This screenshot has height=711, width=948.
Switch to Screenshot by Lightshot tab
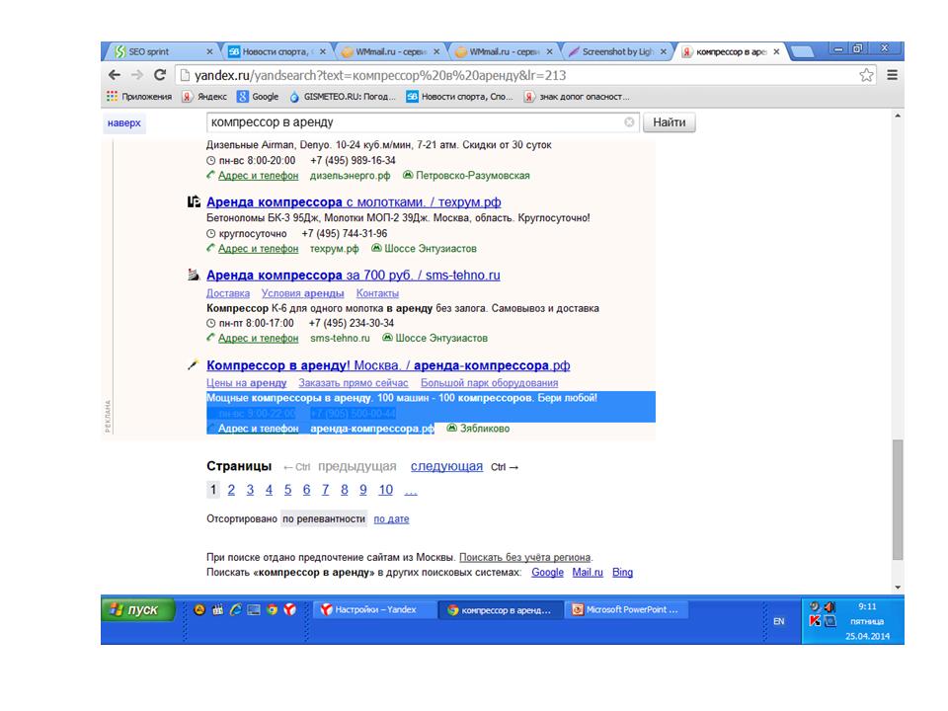coord(614,52)
